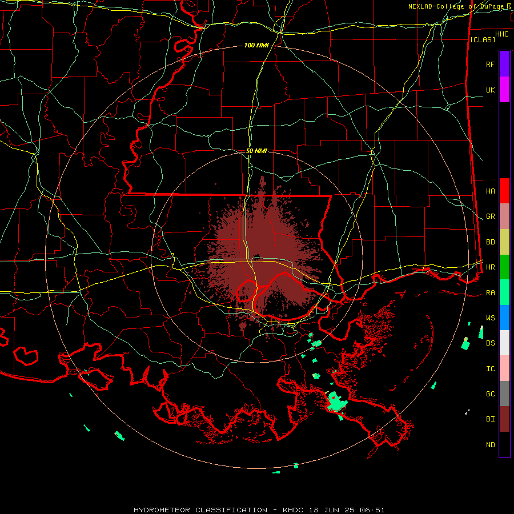Click the BI dark red legend swatch
This screenshot has height=514, width=514.
(504, 419)
